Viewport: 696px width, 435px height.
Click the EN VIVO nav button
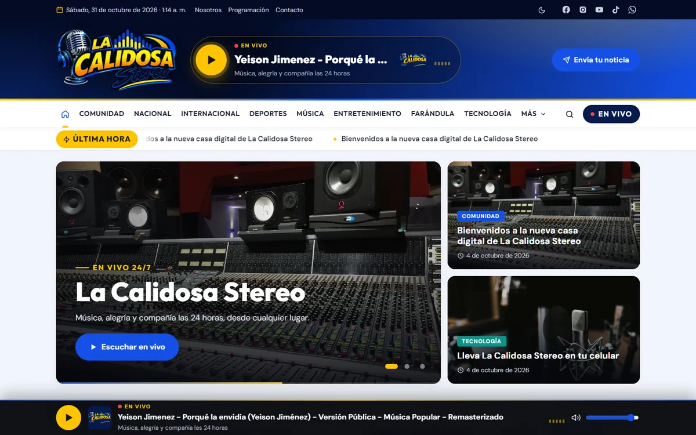click(x=611, y=114)
